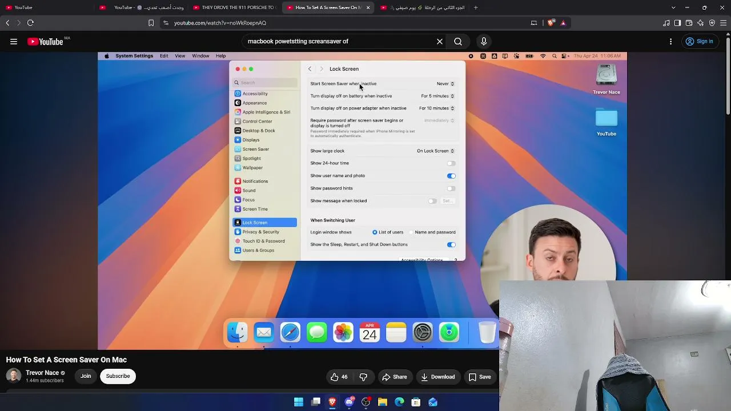Open Photos in the macOS dock
The height and width of the screenshot is (411, 731).
coord(343,332)
